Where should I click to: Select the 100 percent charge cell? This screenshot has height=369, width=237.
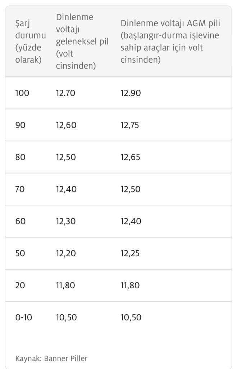coord(22,93)
